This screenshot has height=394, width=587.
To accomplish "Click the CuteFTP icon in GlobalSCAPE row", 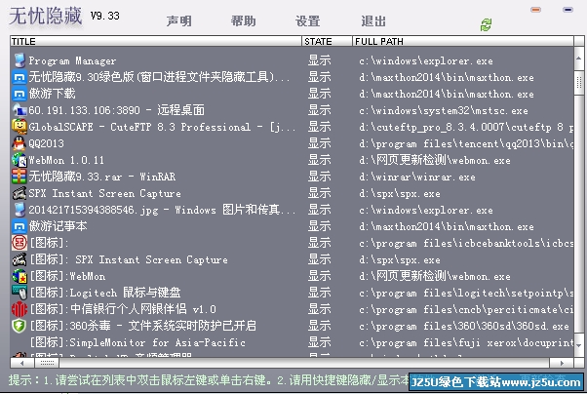I will point(20,127).
